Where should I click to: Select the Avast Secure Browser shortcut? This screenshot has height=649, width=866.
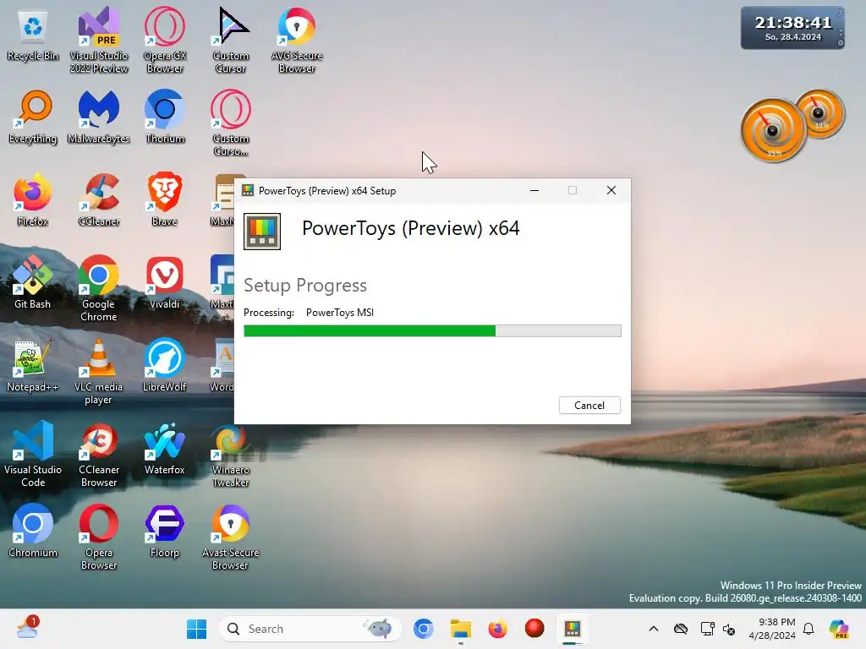(231, 537)
